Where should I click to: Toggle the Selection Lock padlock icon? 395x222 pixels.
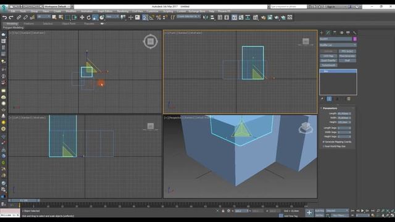click(223, 211)
